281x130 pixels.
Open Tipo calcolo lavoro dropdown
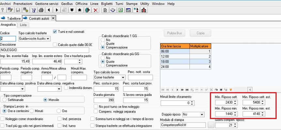[123, 78]
